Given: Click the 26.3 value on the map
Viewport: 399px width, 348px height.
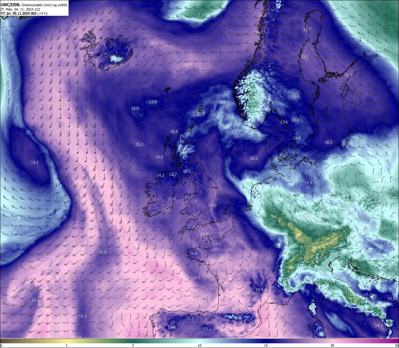Looking at the screenshot, I should 188,65.
